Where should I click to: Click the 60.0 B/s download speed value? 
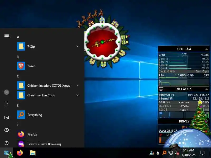pyautogui.click(x=164, y=102)
